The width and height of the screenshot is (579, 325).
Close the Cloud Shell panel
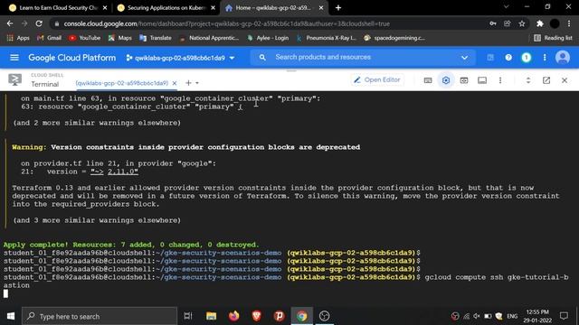(565, 80)
